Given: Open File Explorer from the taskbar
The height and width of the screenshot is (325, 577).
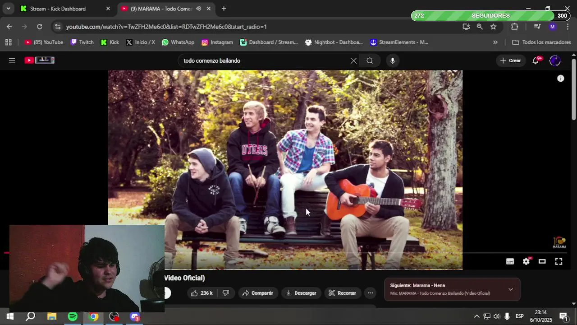Looking at the screenshot, I should coord(52,317).
